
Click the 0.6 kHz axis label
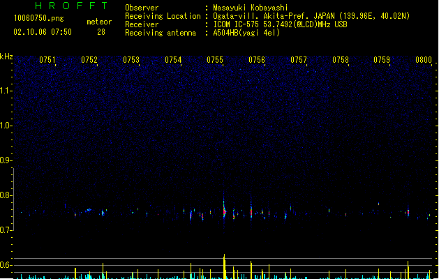pyautogui.click(x=6, y=265)
